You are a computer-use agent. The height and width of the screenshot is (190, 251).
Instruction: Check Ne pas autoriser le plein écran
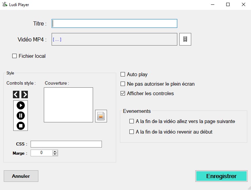[123, 84]
